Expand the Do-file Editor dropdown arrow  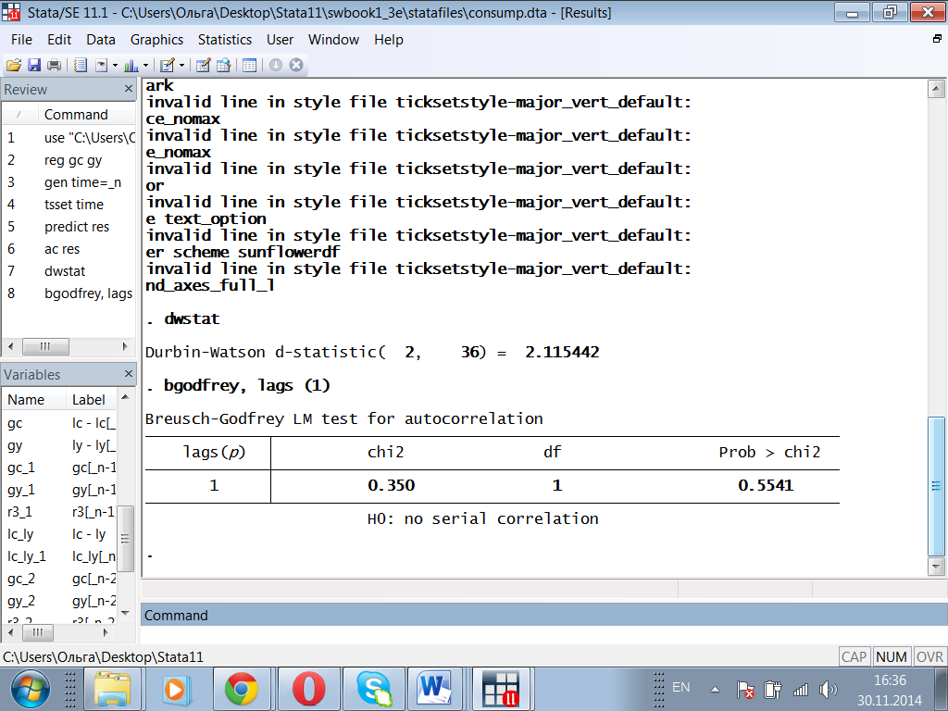tap(181, 65)
